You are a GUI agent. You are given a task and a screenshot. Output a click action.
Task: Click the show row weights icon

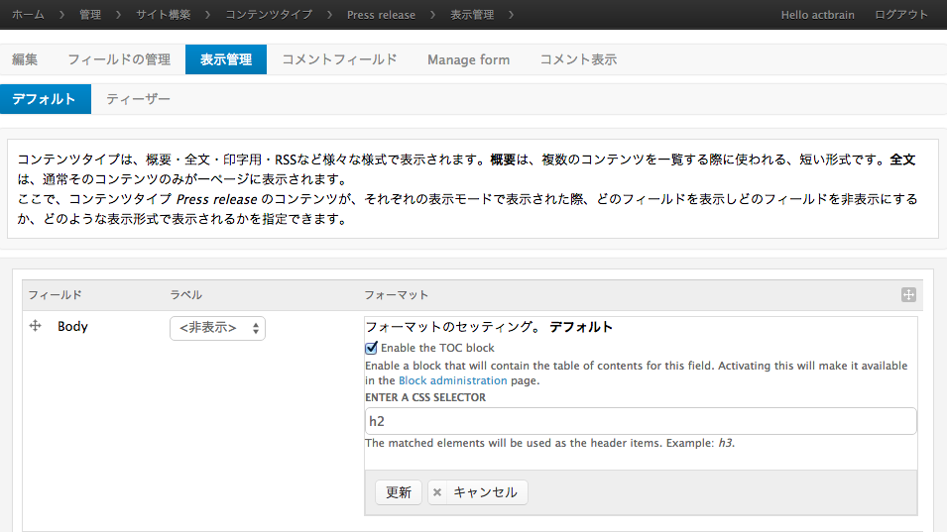pyautogui.click(x=908, y=295)
